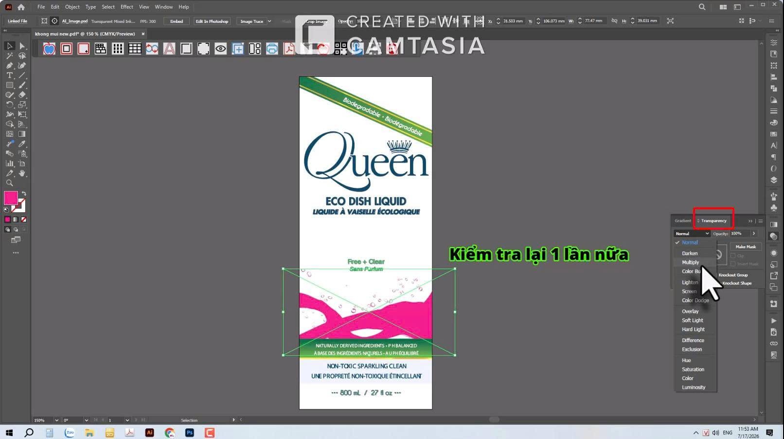Image resolution: width=784 pixels, height=439 pixels.
Task: Activate the Hand tool
Action: click(x=22, y=173)
